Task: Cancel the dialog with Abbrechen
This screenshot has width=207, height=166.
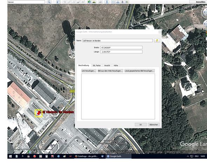Action: [x=154, y=124]
